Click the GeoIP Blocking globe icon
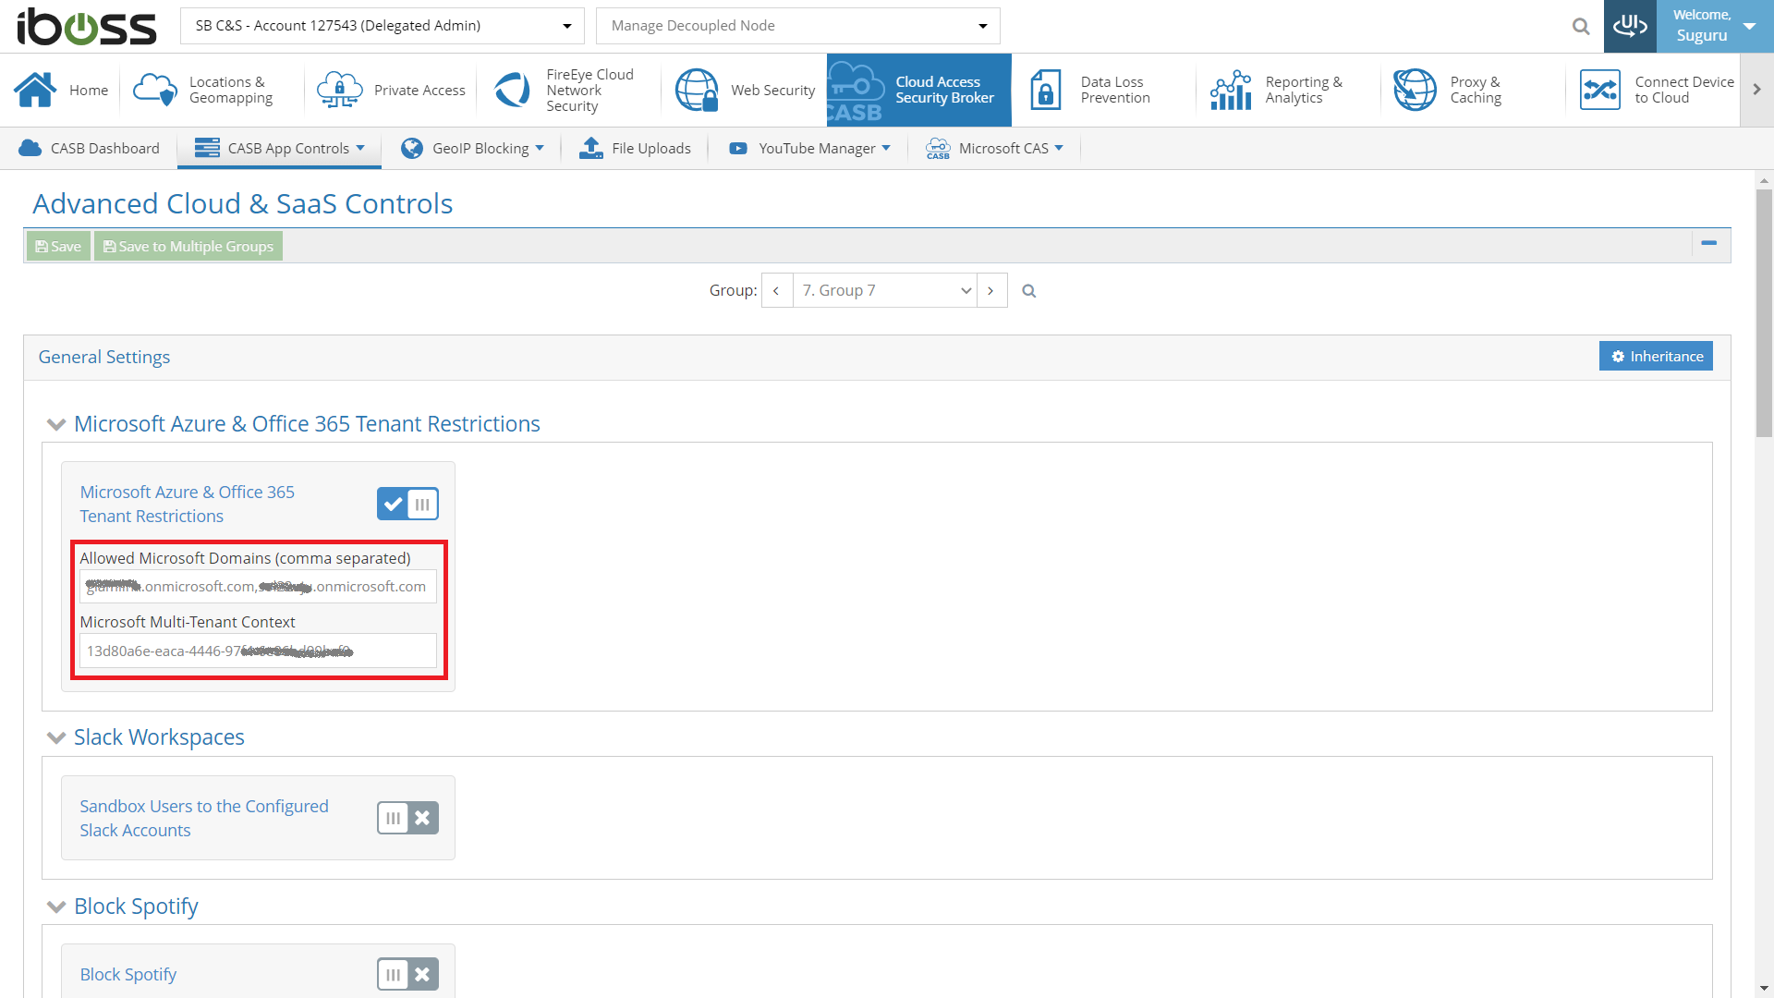This screenshot has width=1774, height=998. 412,148
